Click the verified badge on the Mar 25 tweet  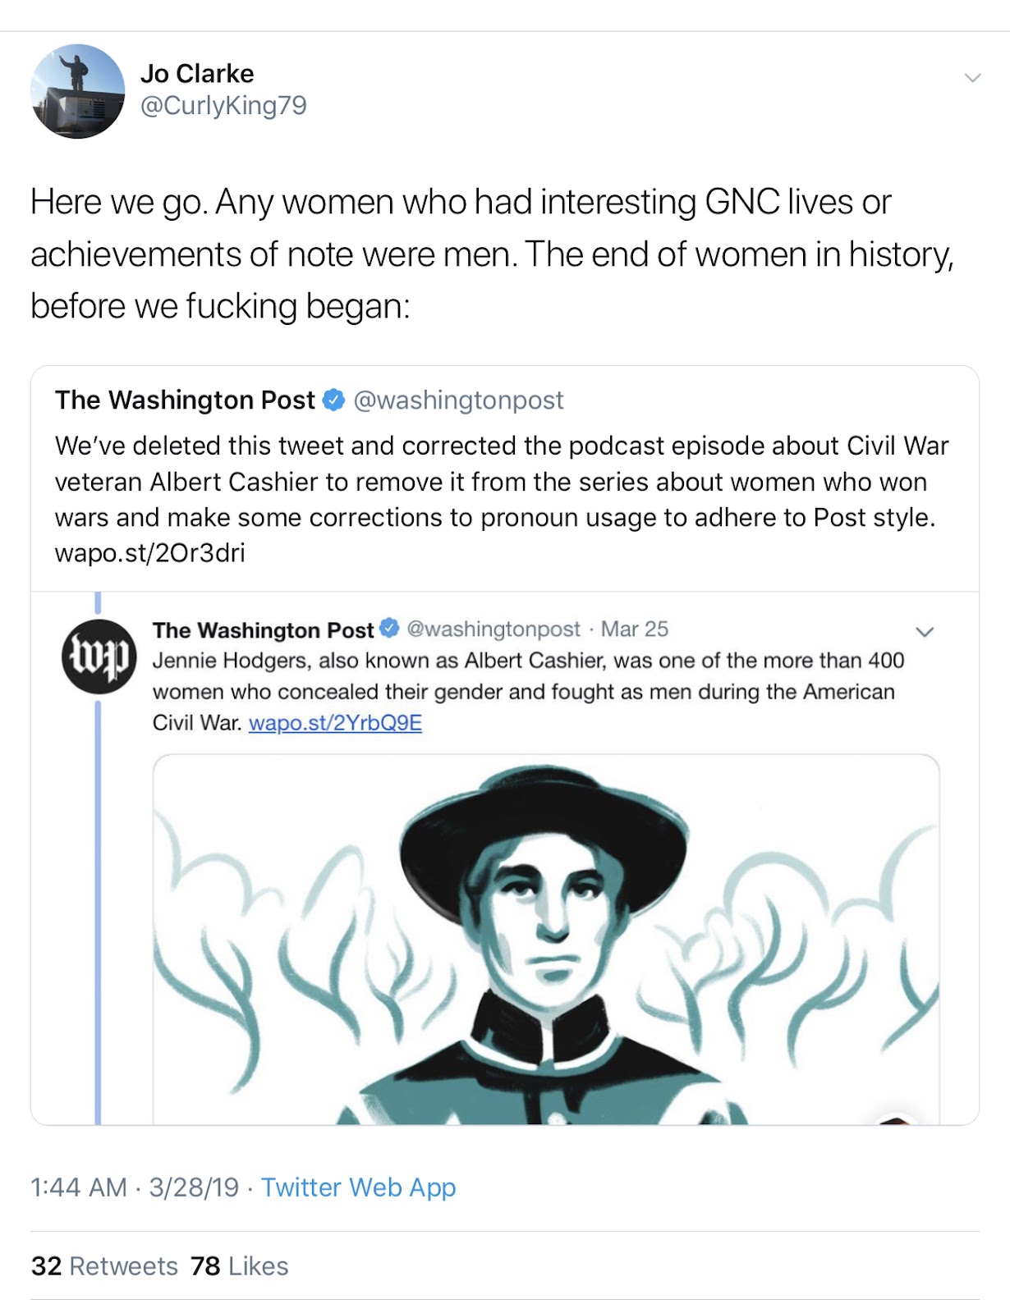point(390,629)
